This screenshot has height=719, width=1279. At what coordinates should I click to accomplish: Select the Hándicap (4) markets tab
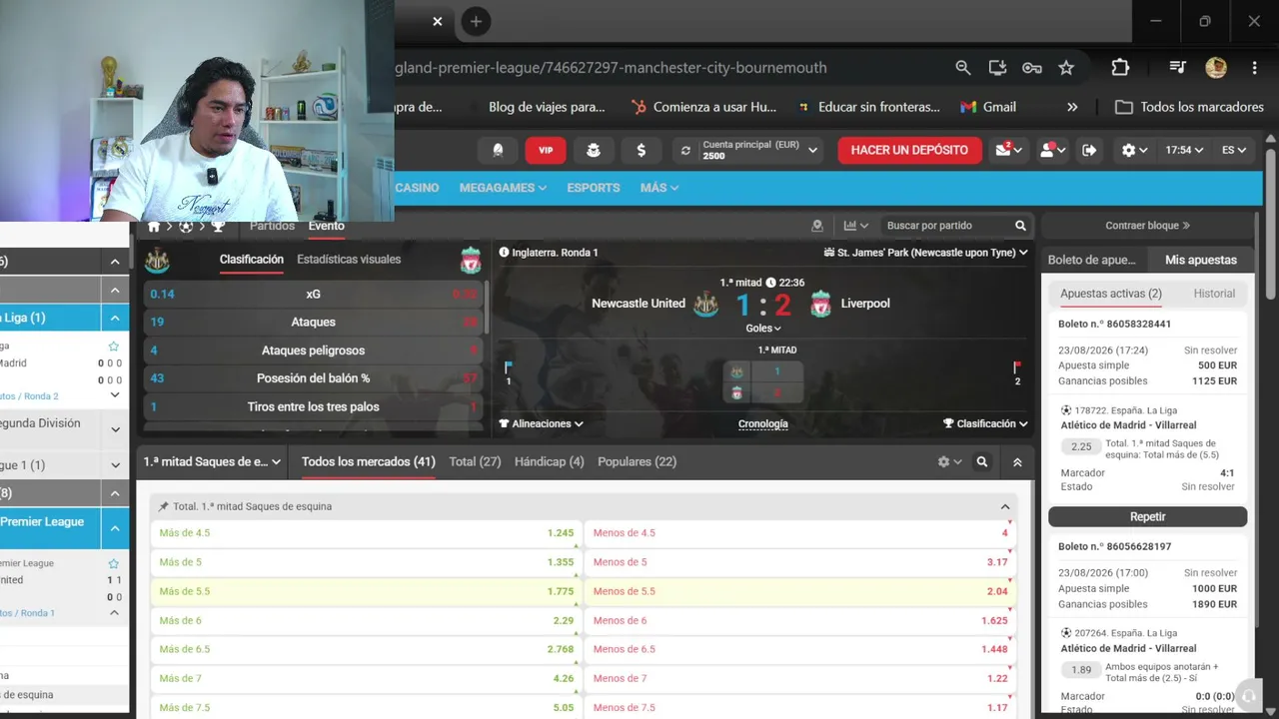pos(549,462)
